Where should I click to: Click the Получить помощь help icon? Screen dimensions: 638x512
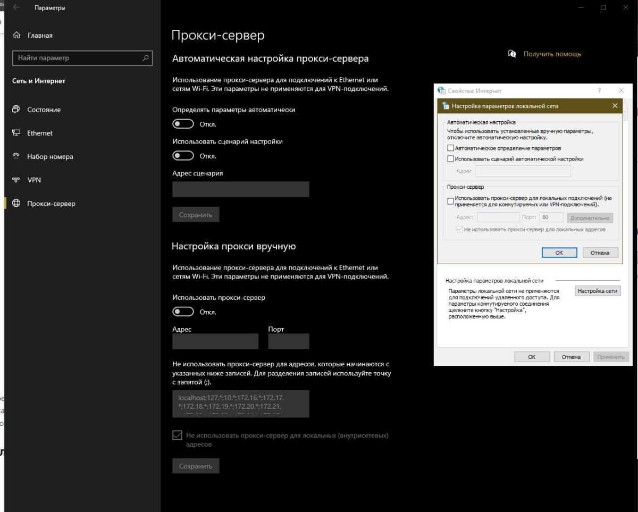click(513, 54)
